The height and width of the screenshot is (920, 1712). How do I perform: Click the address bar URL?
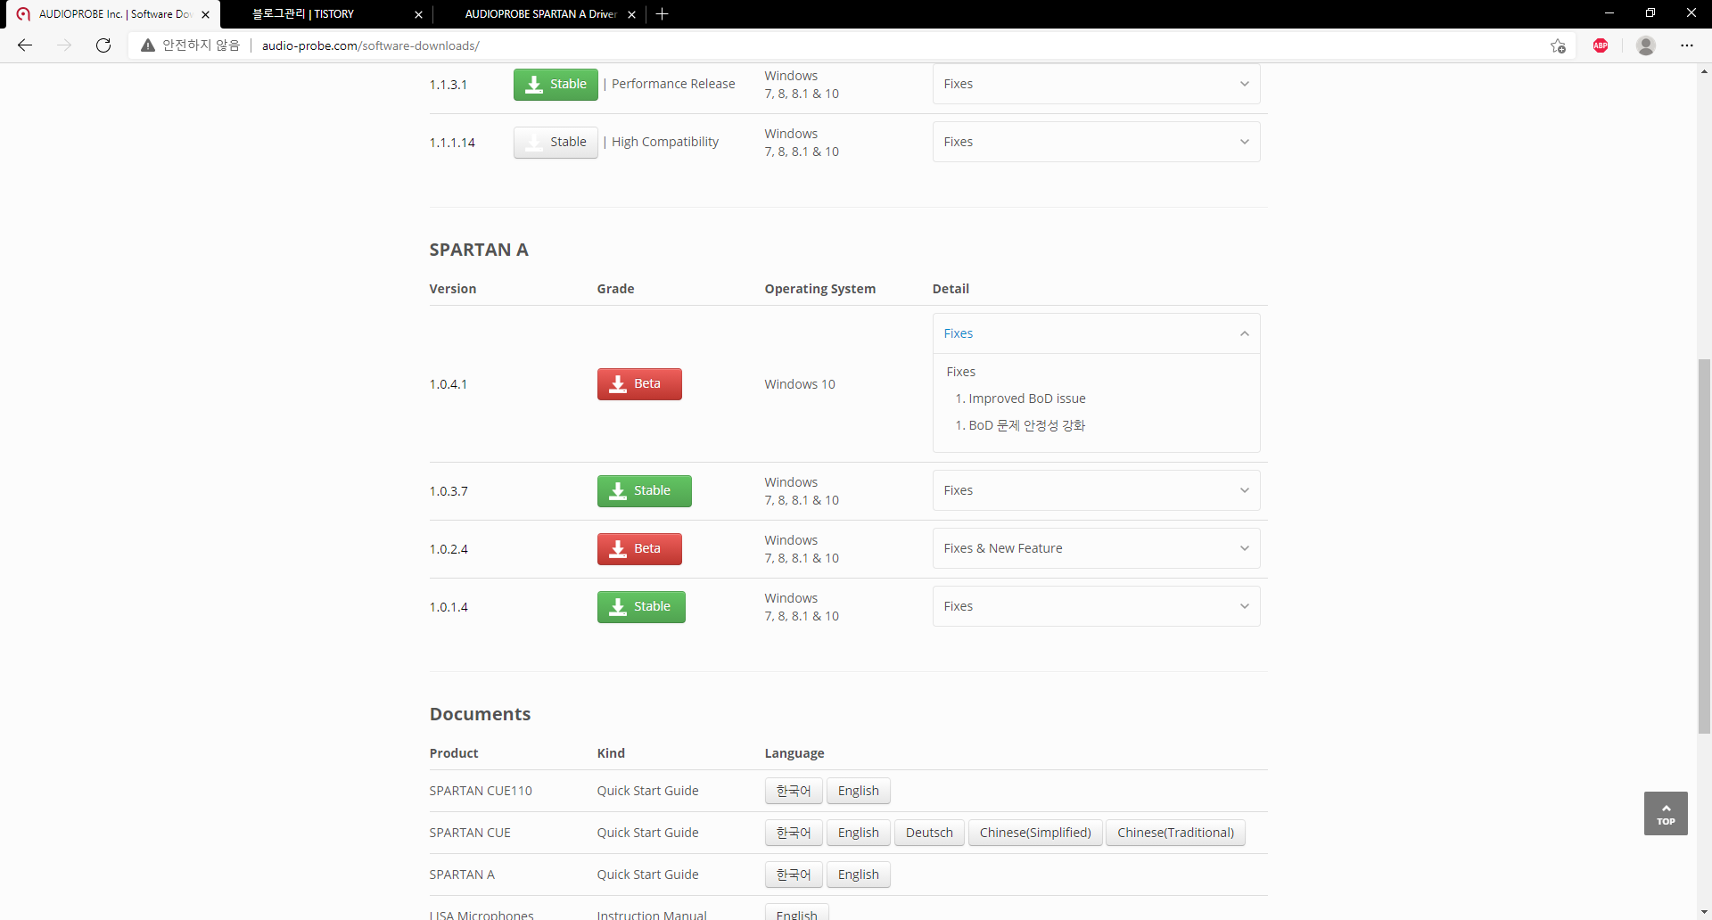371,45
